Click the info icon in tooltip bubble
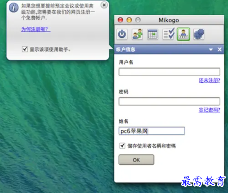This screenshot has width=228, height=193. coord(14,8)
